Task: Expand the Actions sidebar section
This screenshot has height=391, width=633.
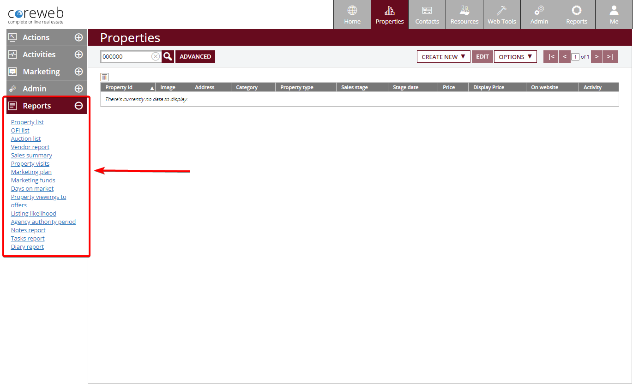Action: (78, 37)
